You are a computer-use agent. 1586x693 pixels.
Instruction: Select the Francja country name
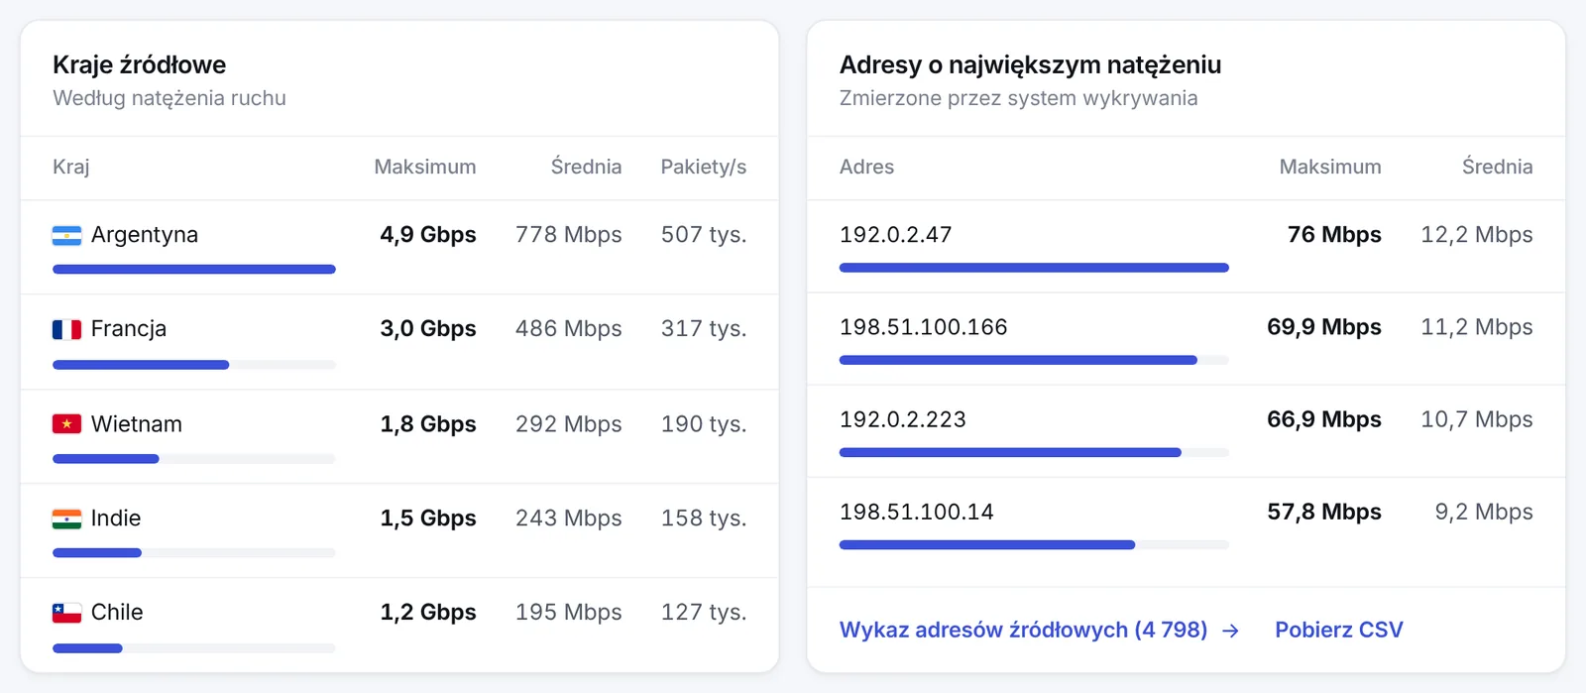tap(129, 329)
